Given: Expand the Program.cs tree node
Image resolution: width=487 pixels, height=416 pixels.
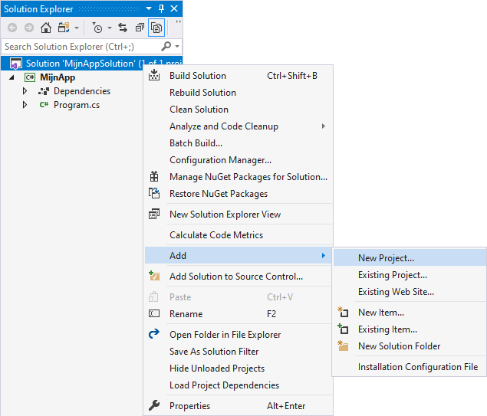Looking at the screenshot, I should click(25, 105).
